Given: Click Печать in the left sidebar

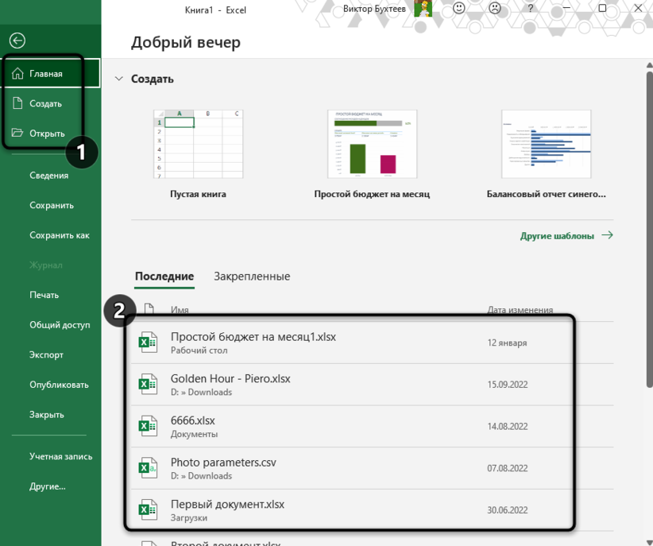Looking at the screenshot, I should (44, 295).
